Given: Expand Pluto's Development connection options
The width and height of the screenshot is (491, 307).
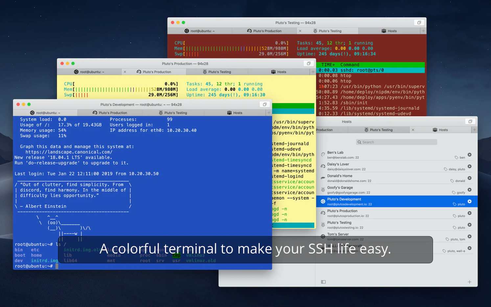Looking at the screenshot, I should (x=470, y=201).
